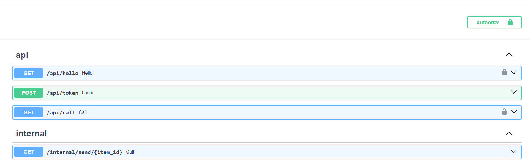
Task: Select the internal tag heading
Action: (x=31, y=134)
